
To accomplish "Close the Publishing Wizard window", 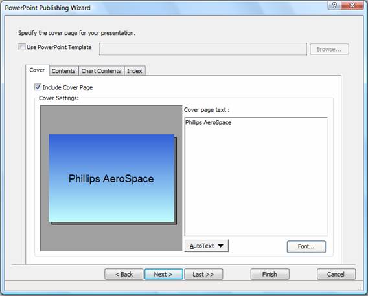I will pyautogui.click(x=352, y=5).
